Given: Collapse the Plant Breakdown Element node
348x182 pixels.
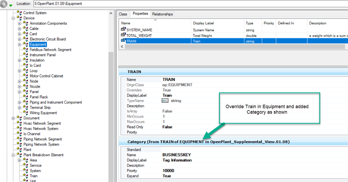Looking at the screenshot, I should click(x=13, y=155).
